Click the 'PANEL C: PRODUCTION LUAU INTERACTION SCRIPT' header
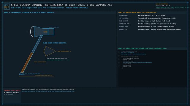This screenshot has height=106, width=190. (x=142, y=49)
